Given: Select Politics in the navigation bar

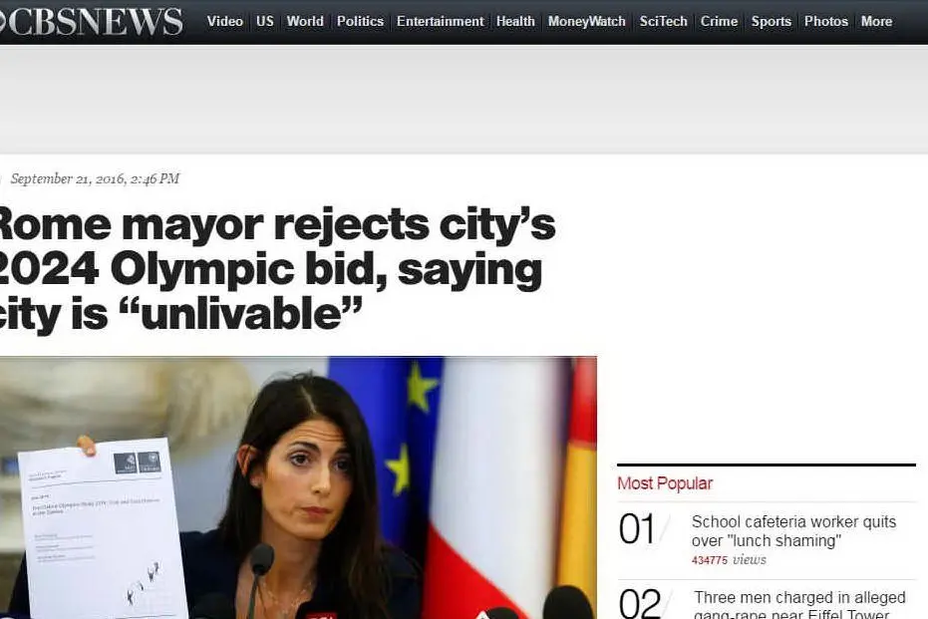Looking at the screenshot, I should pyautogui.click(x=360, y=21).
